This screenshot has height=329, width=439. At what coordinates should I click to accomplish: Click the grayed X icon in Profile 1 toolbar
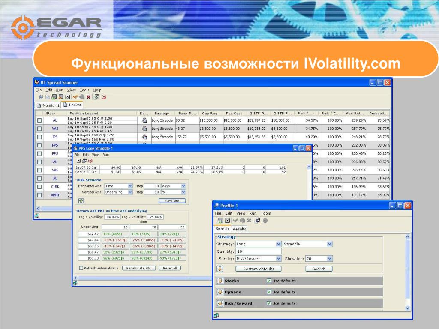pos(249,221)
